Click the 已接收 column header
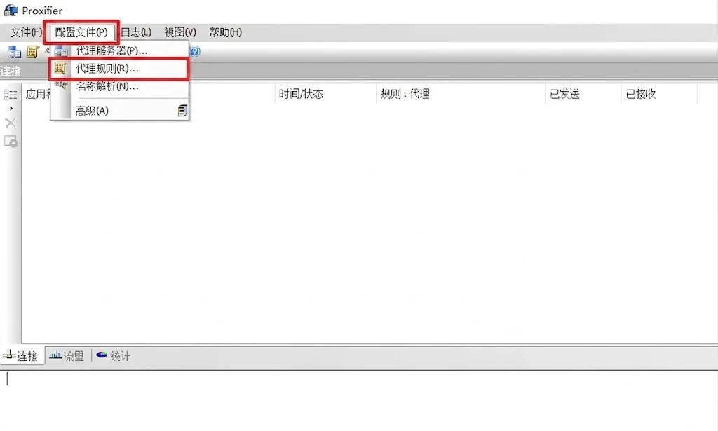 pos(659,94)
